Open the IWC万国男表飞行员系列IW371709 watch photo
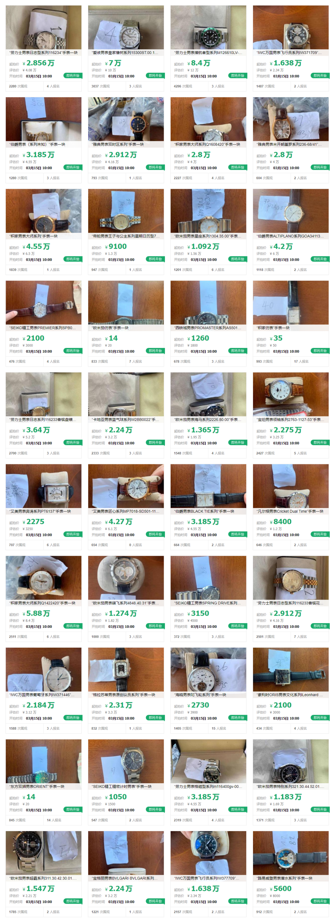The height and width of the screenshot is (919, 334). 290,27
